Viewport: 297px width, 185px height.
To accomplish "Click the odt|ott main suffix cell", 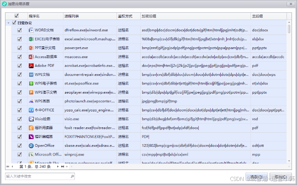I will click(x=269, y=145).
